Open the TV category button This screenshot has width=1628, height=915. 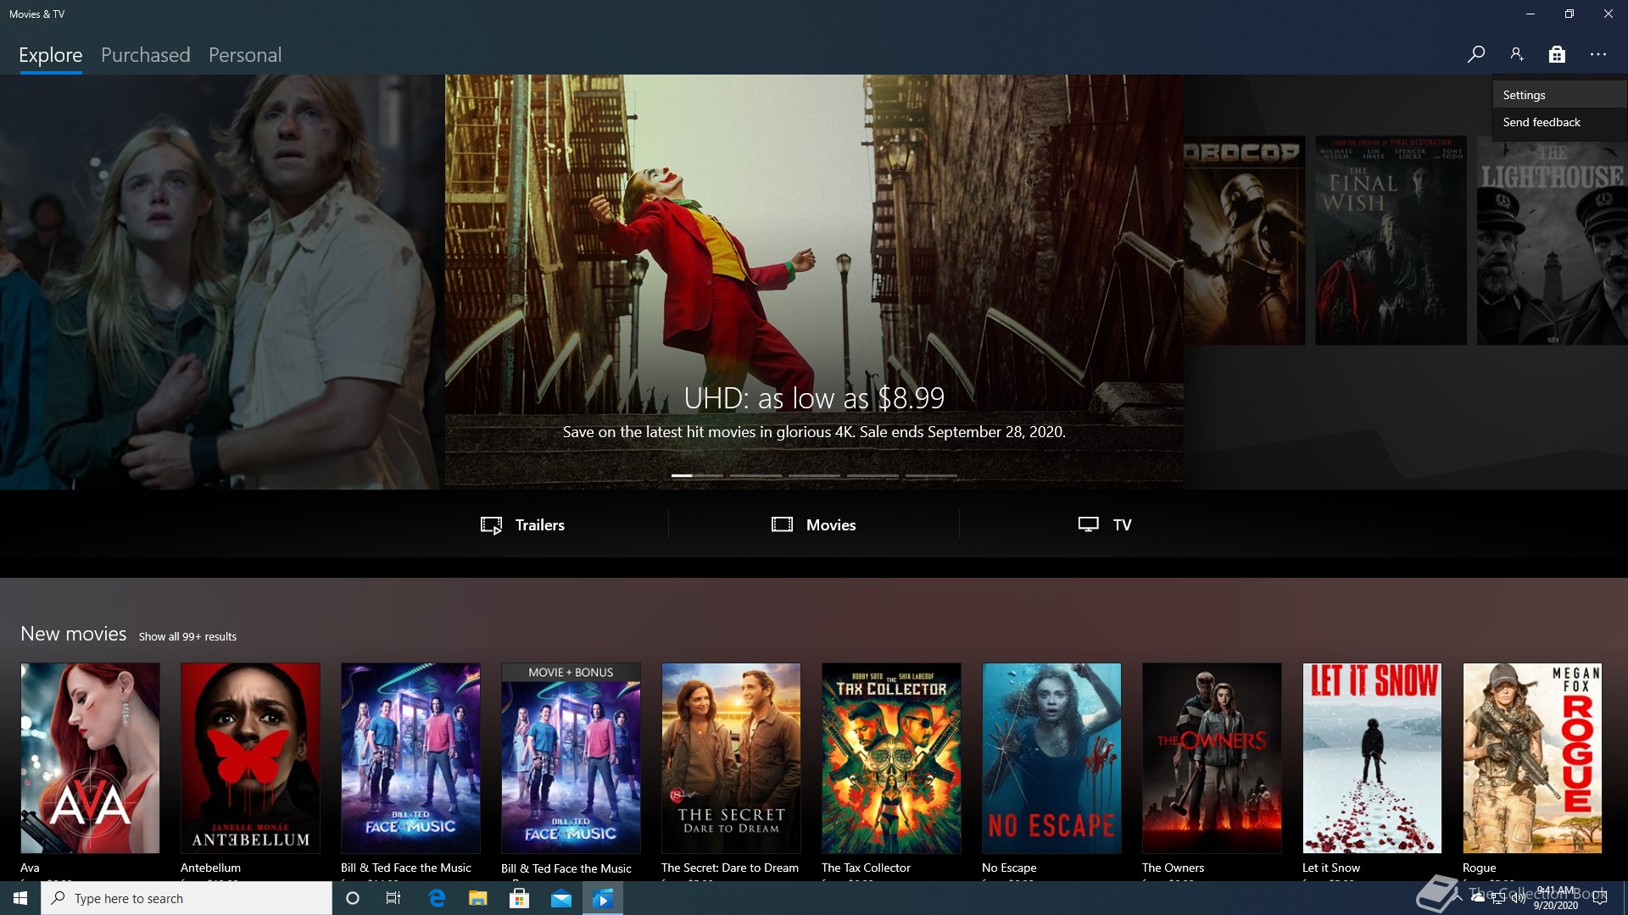click(x=1105, y=524)
